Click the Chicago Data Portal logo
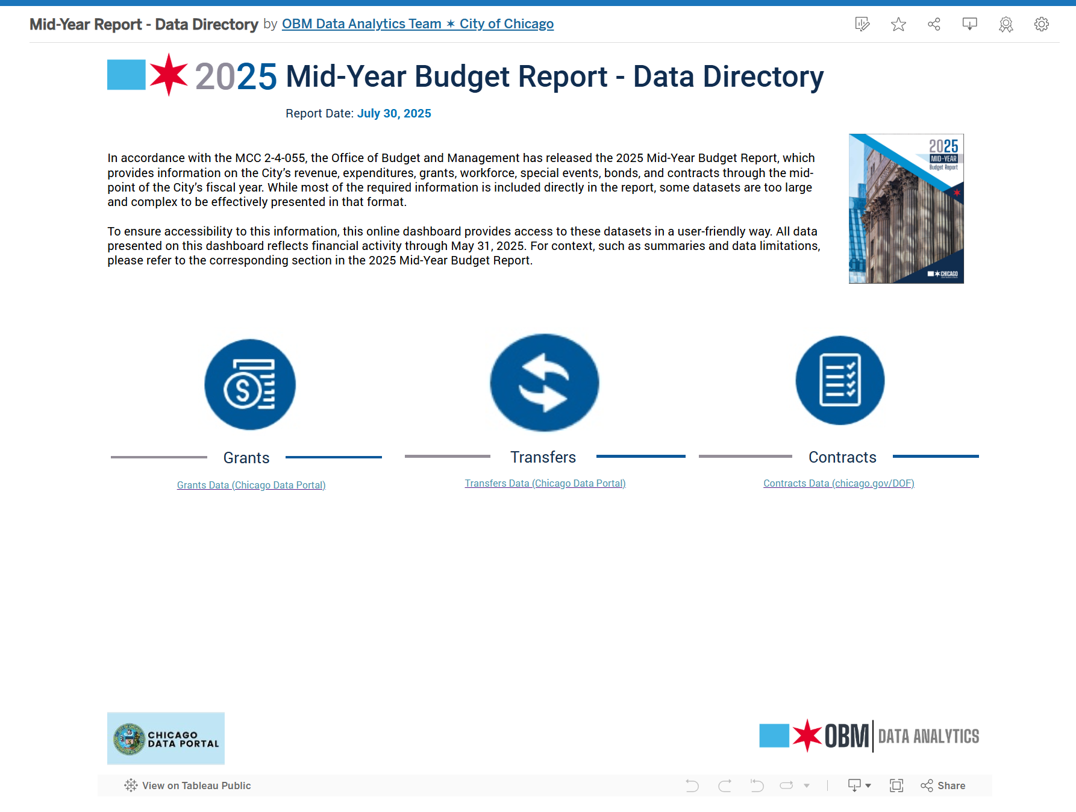This screenshot has height=812, width=1076. pos(166,739)
